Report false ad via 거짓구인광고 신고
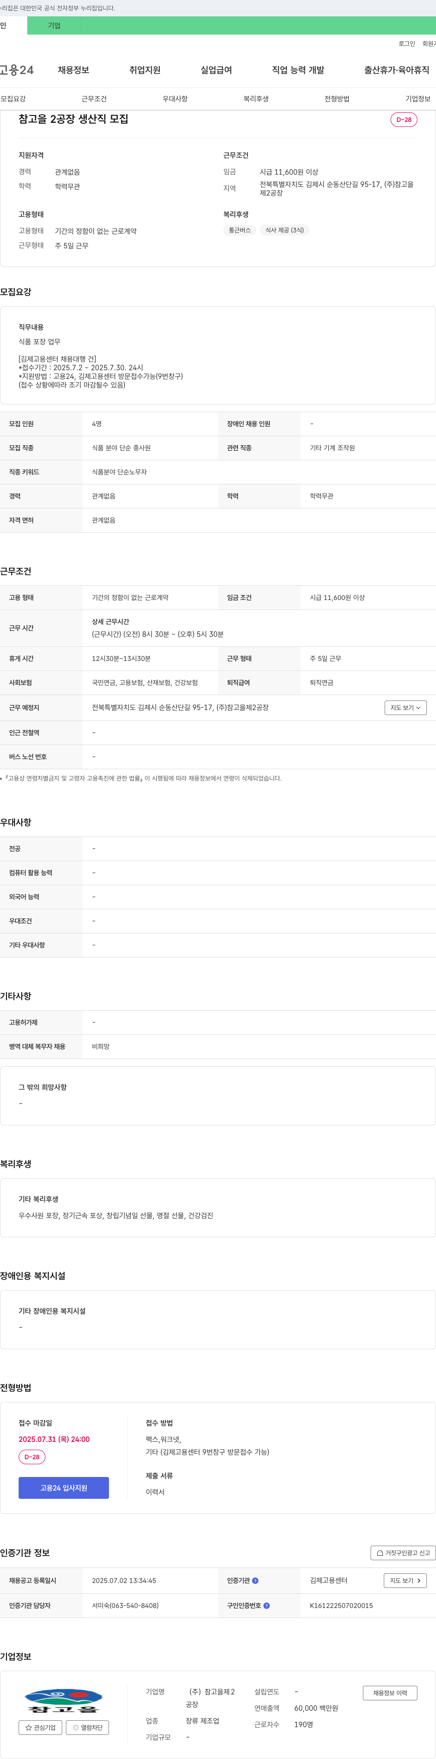 click(x=403, y=1553)
